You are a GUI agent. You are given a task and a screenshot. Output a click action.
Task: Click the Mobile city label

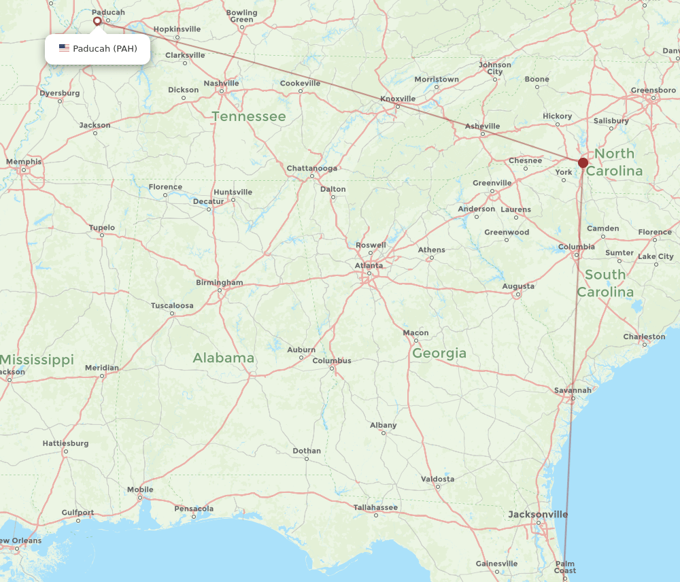point(140,490)
